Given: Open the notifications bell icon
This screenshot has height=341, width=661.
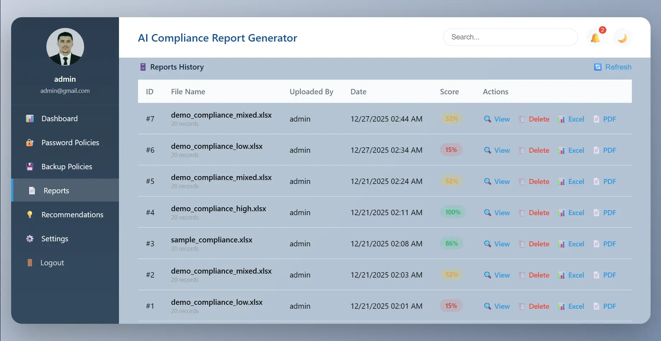Looking at the screenshot, I should [x=595, y=38].
